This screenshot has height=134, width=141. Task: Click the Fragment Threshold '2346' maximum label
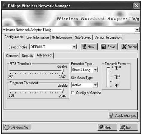pos(62,96)
